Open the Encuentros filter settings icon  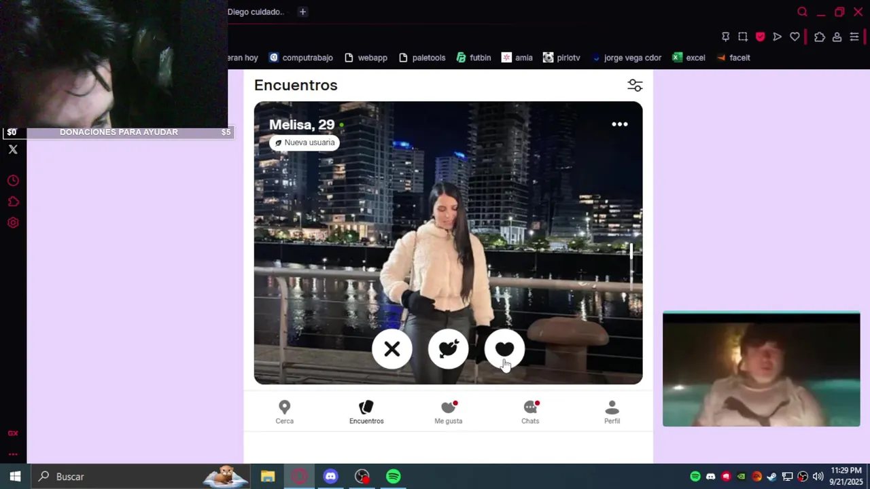635,85
